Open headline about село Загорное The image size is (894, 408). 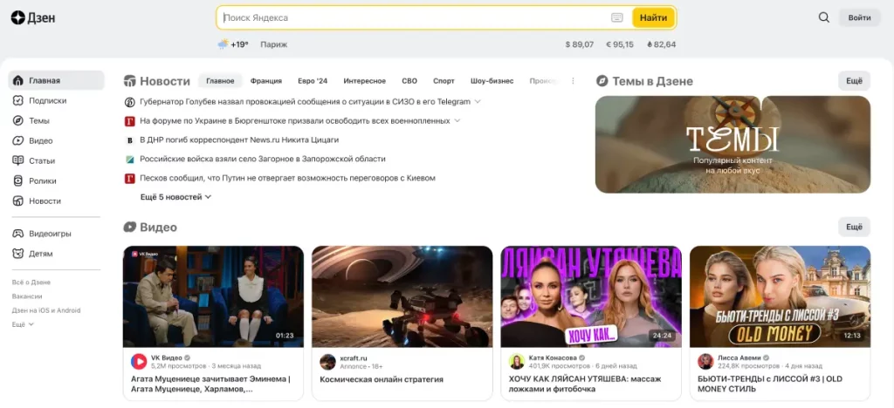pyautogui.click(x=263, y=159)
